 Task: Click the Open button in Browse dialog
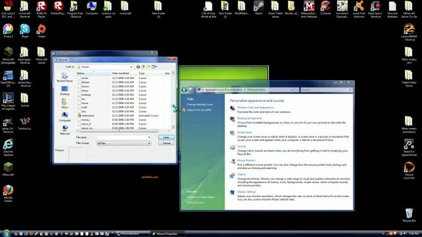click(166, 138)
